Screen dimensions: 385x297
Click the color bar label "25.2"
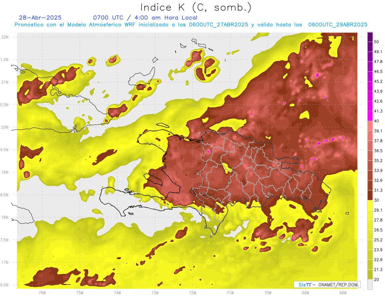click(x=378, y=240)
